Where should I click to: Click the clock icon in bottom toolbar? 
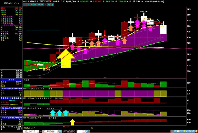point(178,131)
